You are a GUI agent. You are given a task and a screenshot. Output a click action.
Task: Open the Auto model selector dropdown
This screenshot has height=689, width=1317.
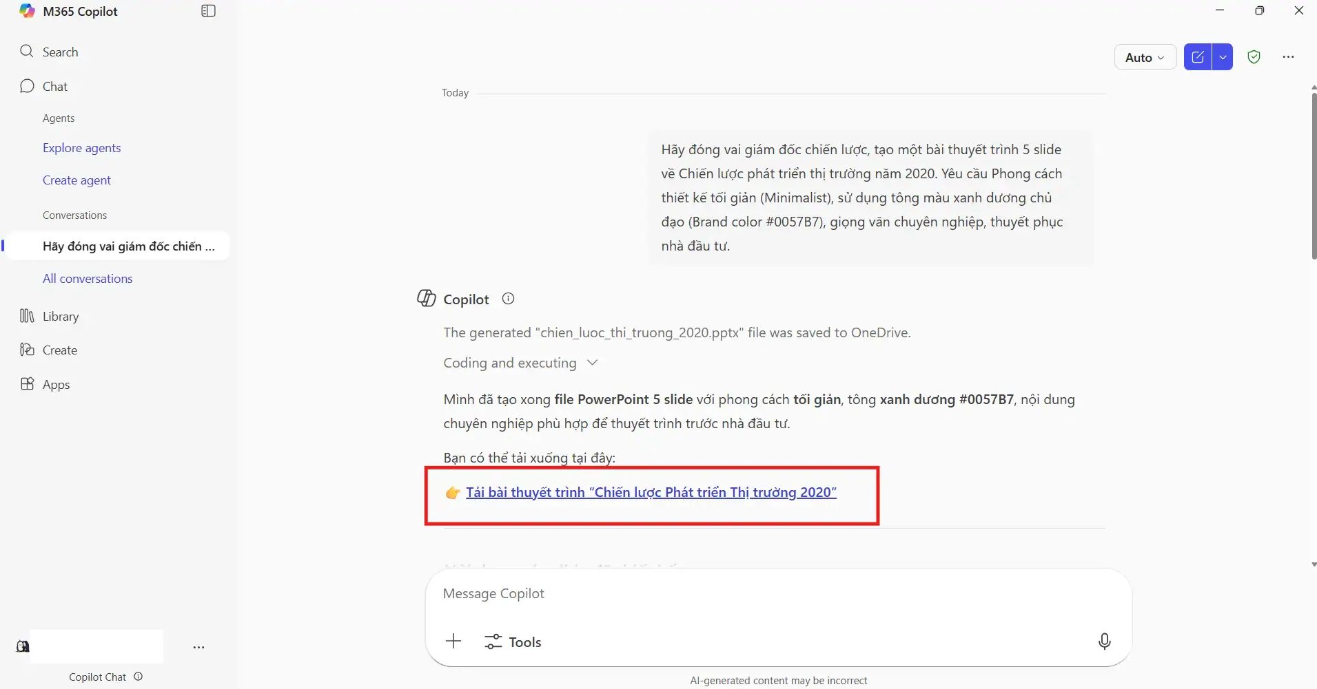[1144, 56]
